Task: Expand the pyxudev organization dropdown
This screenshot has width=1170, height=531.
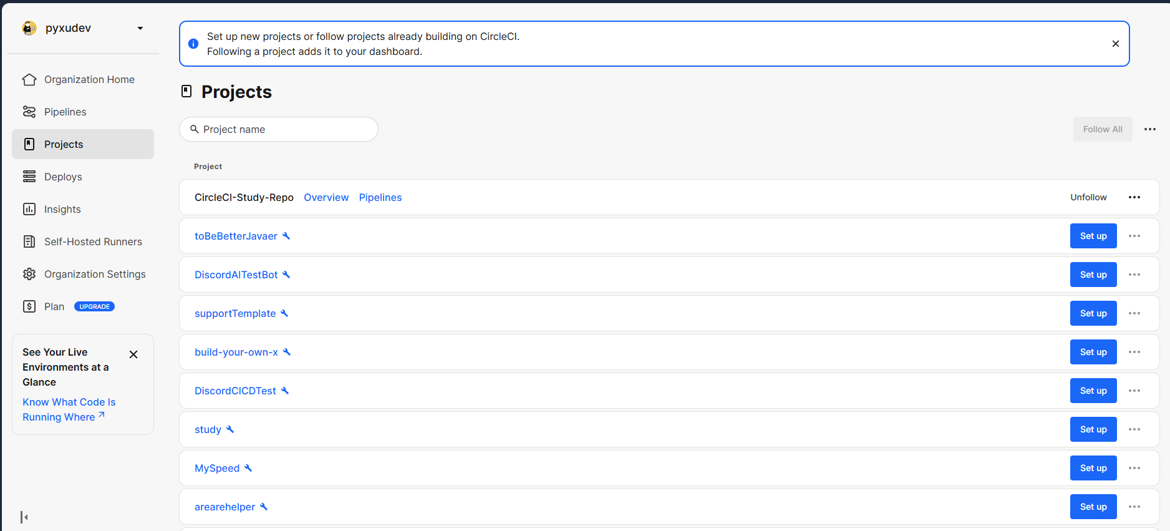Action: 140,28
